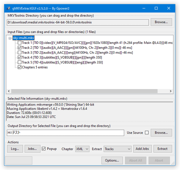The height and width of the screenshot is (170, 180).
Task: Click the right scroll arrow of input files list
Action: pos(170,91)
